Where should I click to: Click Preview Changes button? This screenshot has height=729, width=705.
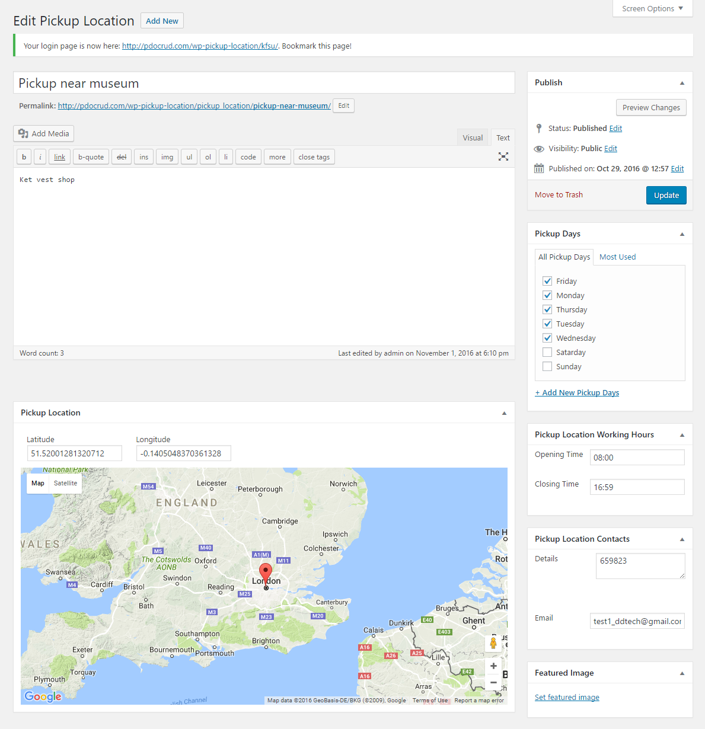[x=651, y=107]
